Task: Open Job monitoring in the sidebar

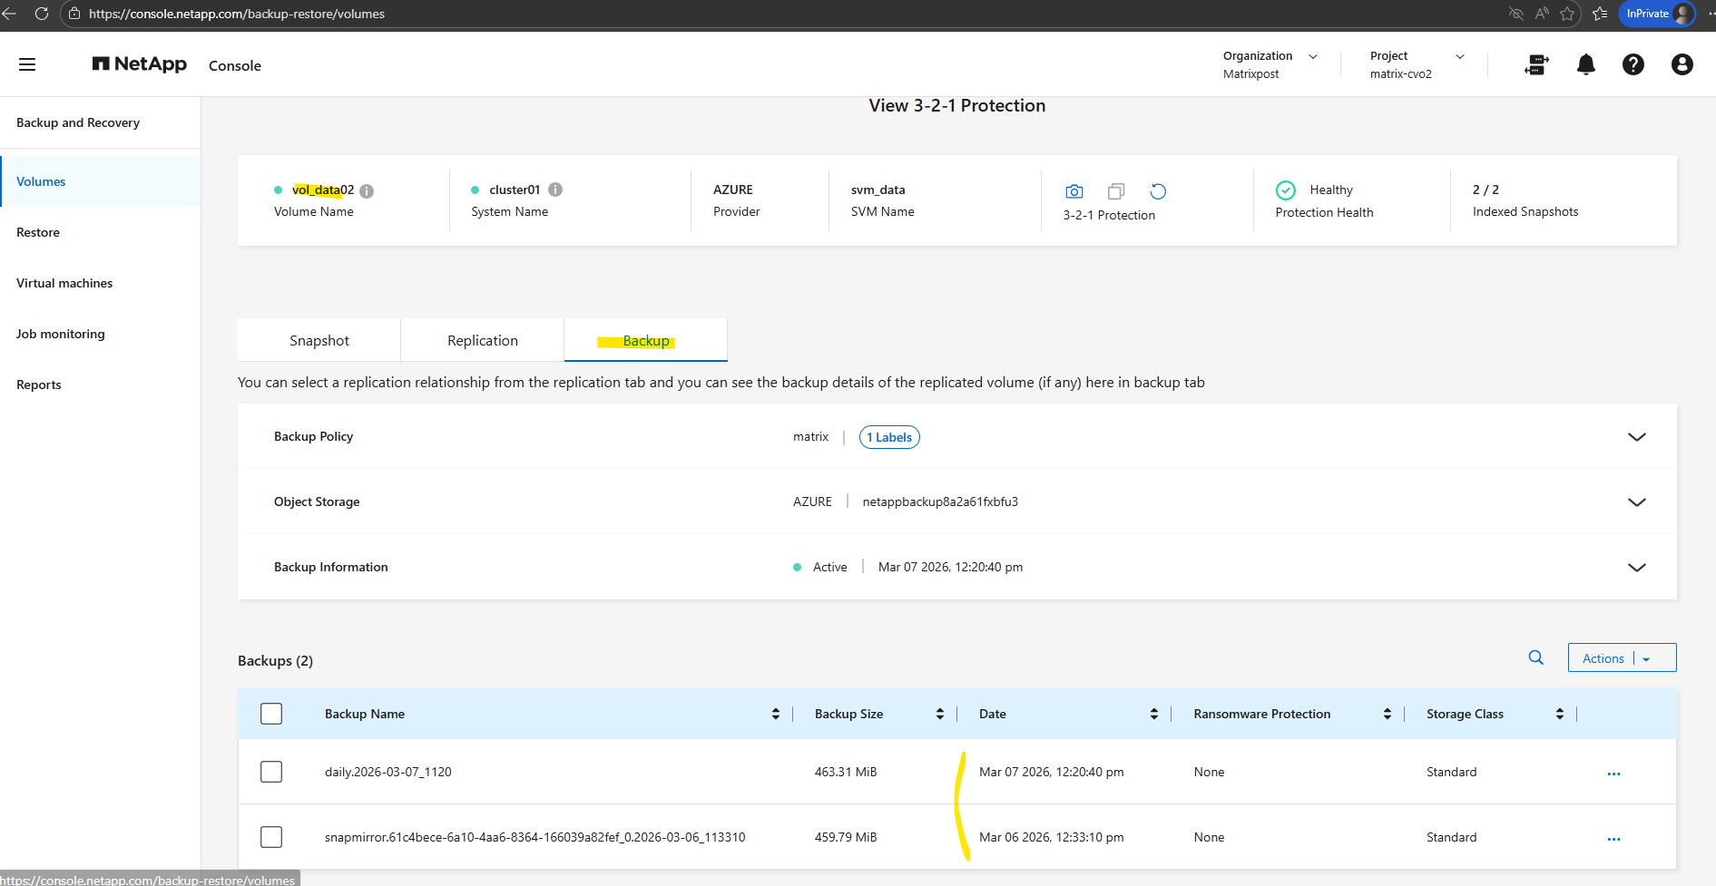Action: tap(61, 334)
